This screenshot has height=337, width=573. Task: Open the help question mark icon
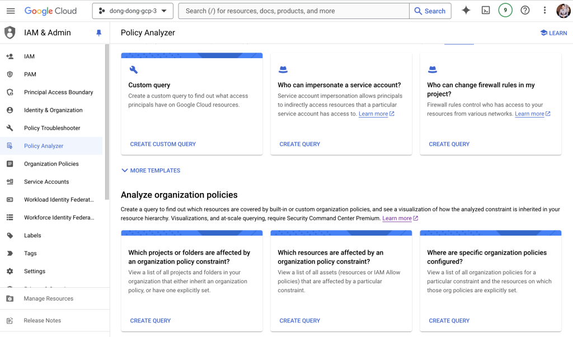pyautogui.click(x=525, y=11)
